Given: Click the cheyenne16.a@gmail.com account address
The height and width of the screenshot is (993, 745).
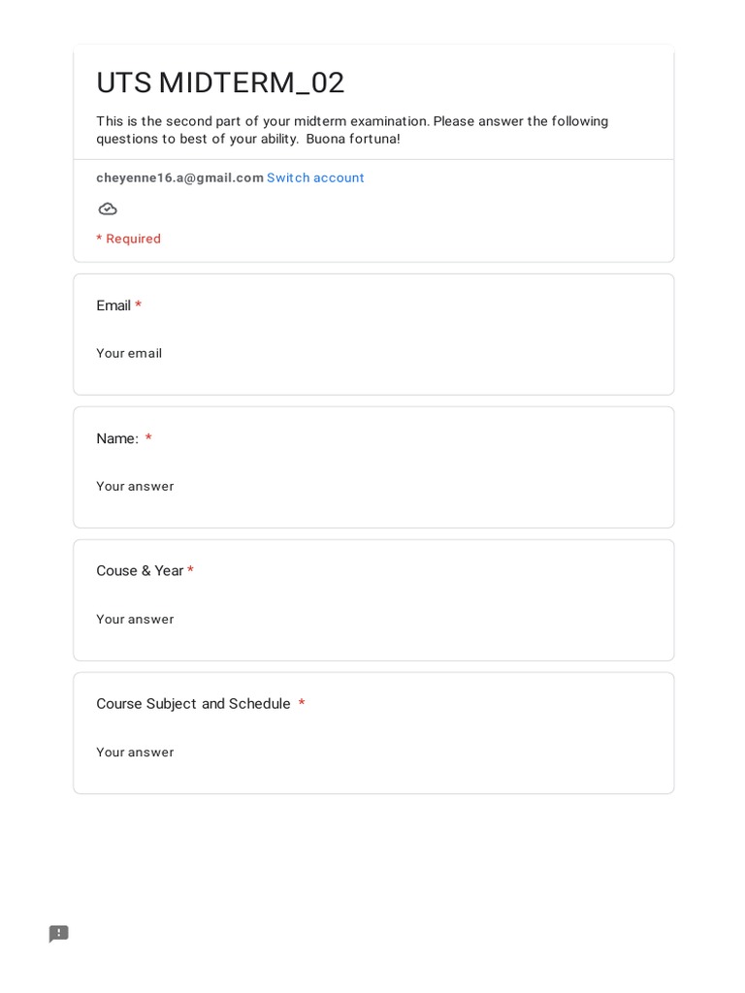Looking at the screenshot, I should coord(179,177).
